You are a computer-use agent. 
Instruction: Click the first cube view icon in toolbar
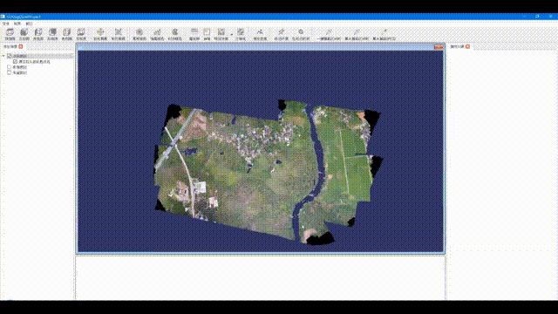coord(10,32)
